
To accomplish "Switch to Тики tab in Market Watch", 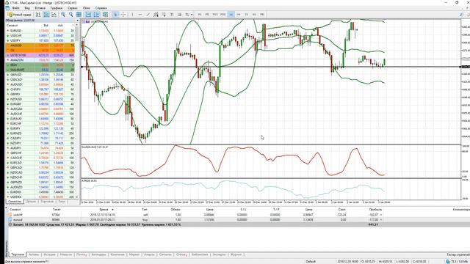I will (x=62, y=202).
